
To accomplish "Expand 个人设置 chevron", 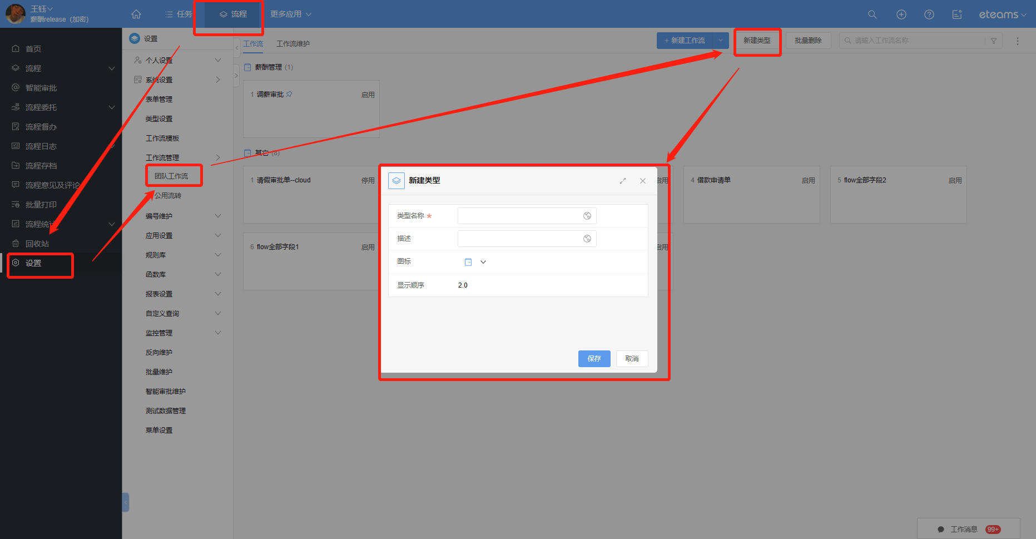I will (x=218, y=60).
